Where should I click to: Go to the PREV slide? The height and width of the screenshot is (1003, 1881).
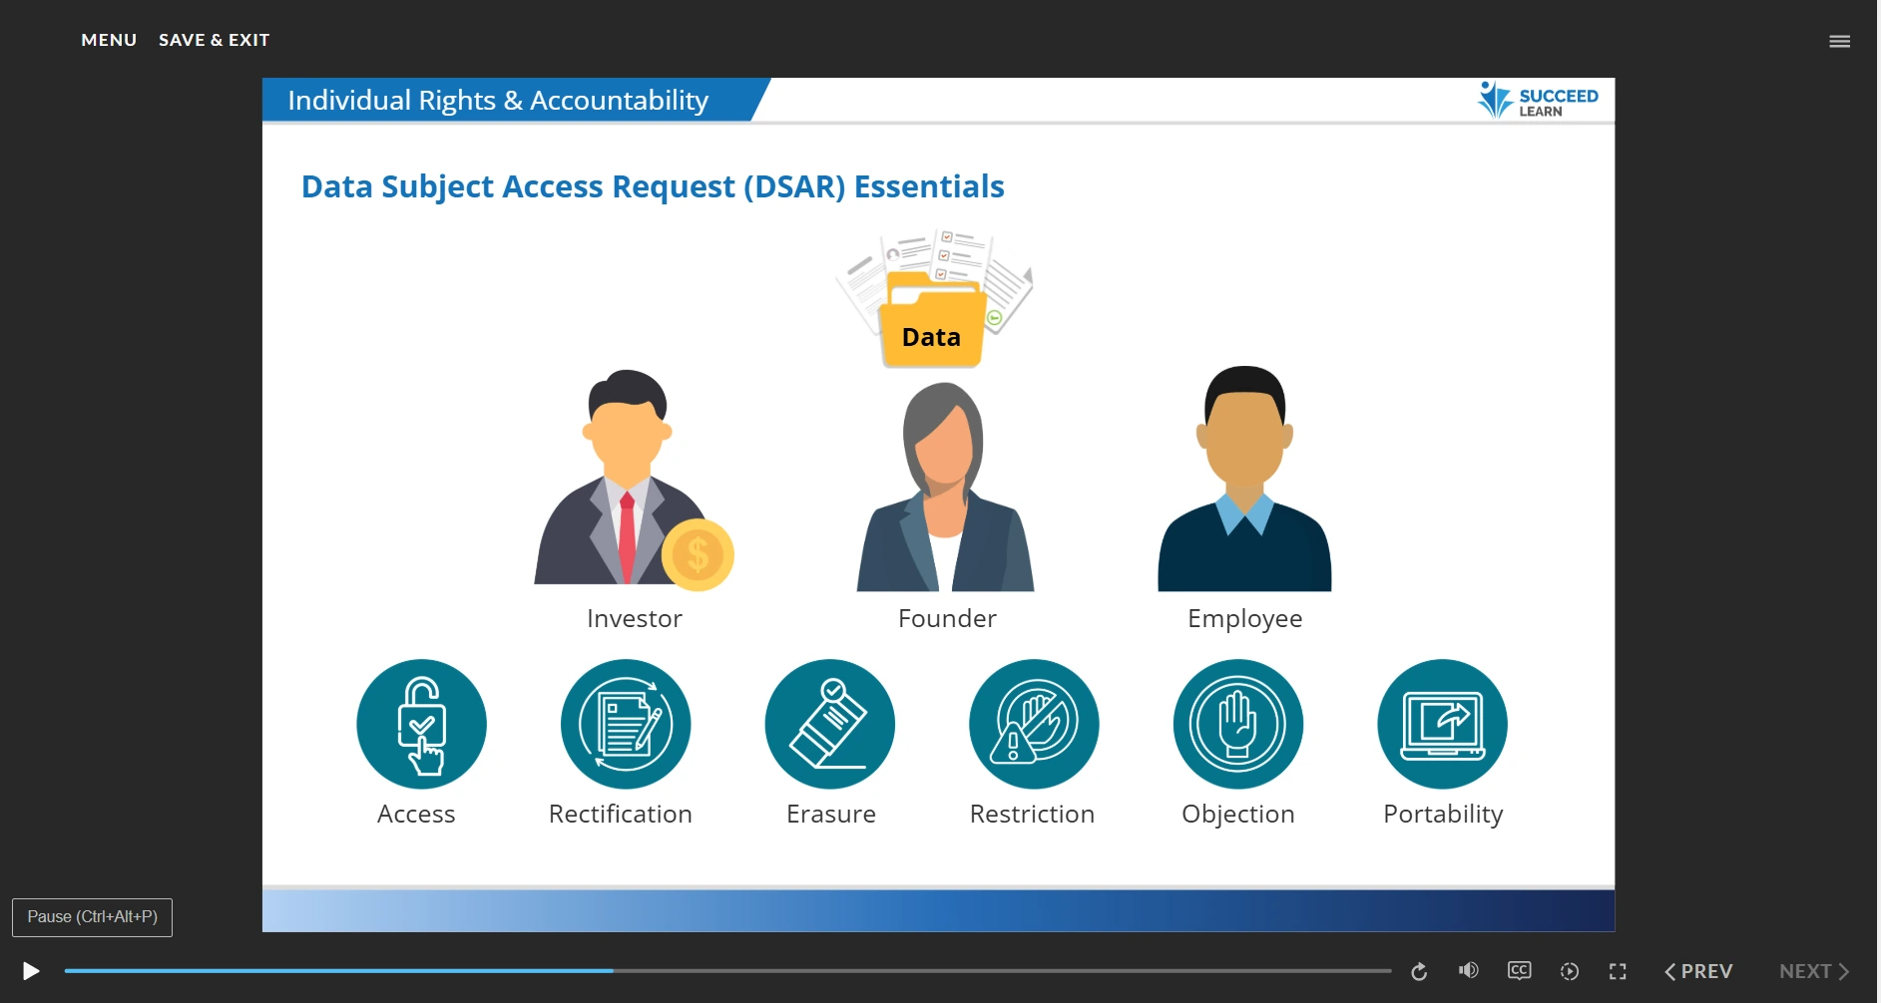pyautogui.click(x=1698, y=971)
